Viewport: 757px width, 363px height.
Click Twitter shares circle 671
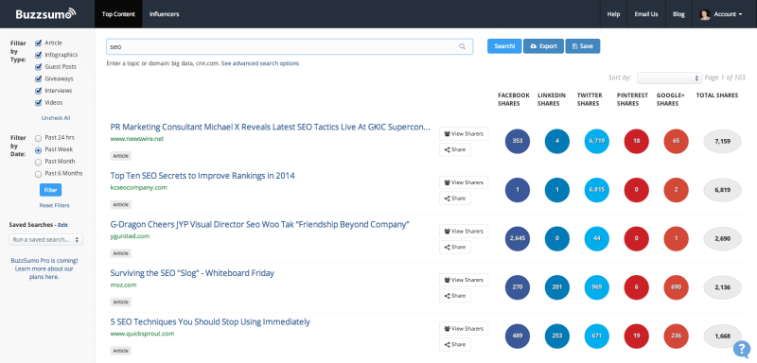point(597,336)
